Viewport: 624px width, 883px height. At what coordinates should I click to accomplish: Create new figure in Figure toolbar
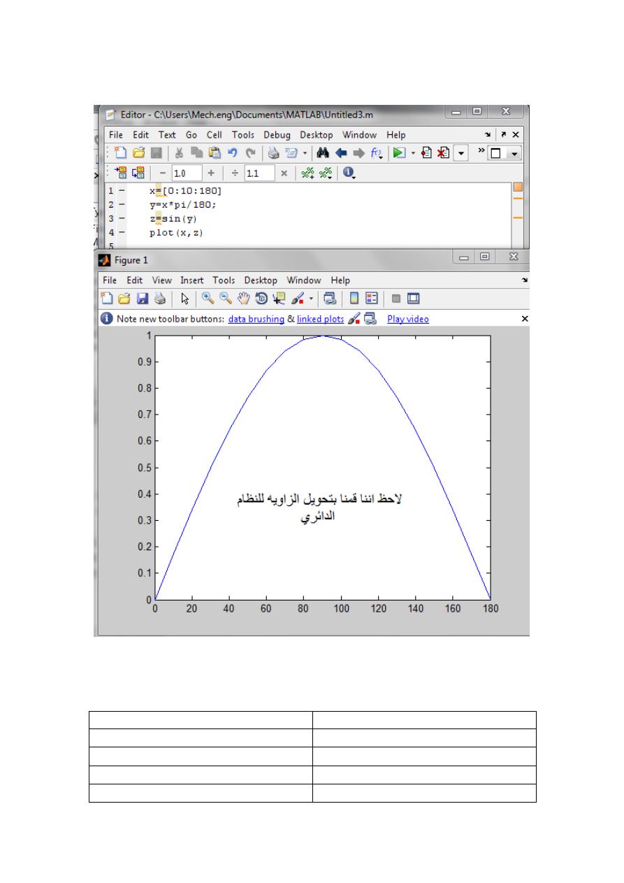click(106, 299)
